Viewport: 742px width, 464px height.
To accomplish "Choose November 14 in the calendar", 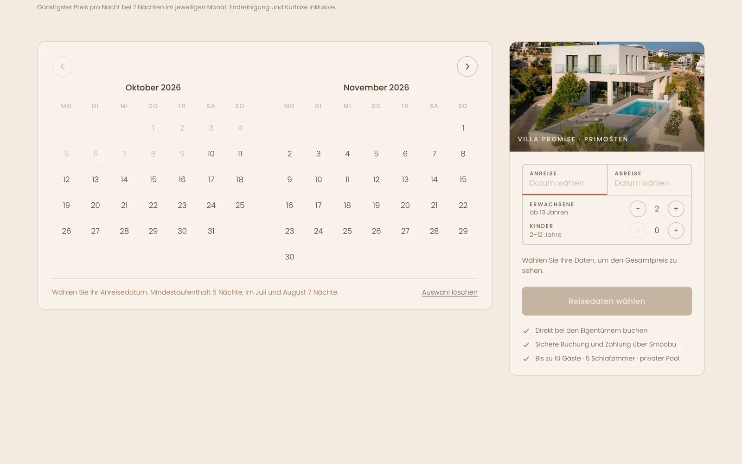I will click(434, 180).
